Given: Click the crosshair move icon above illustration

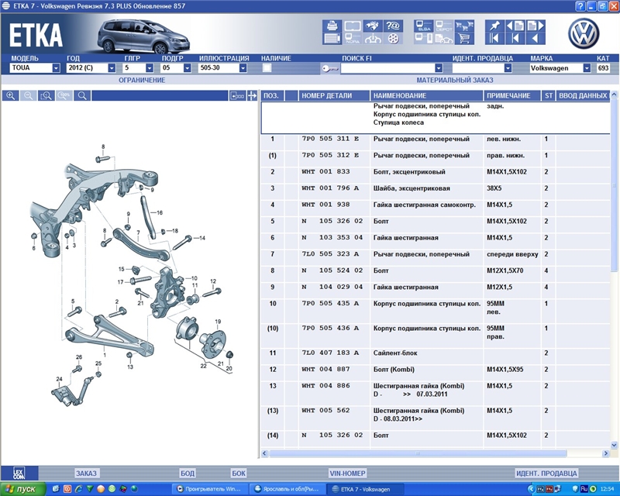Looking at the screenshot, I should pyautogui.click(x=253, y=96).
